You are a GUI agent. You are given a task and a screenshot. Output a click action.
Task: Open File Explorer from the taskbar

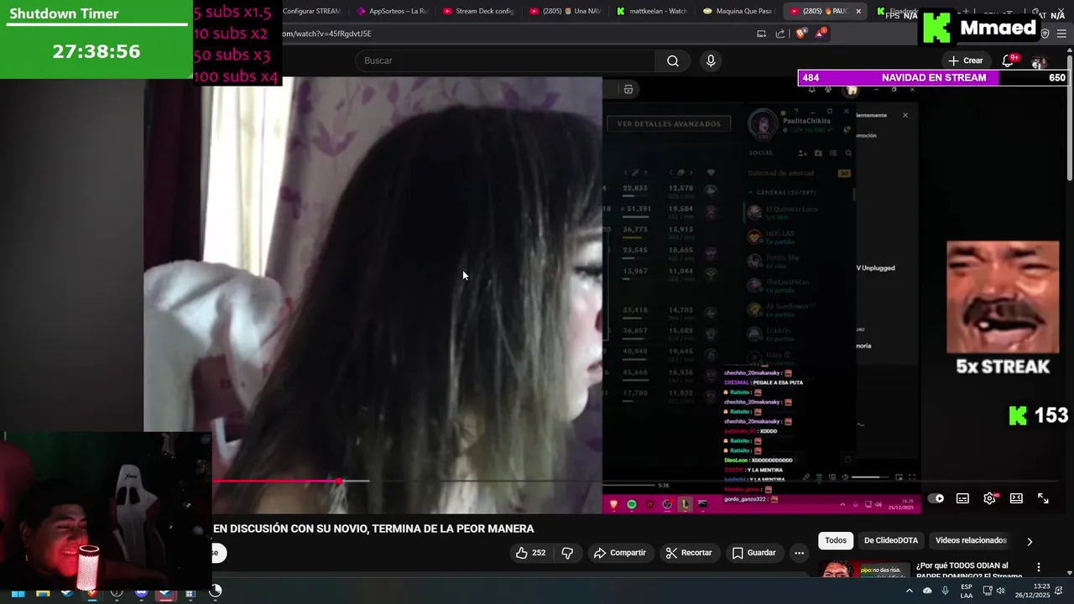tap(43, 592)
